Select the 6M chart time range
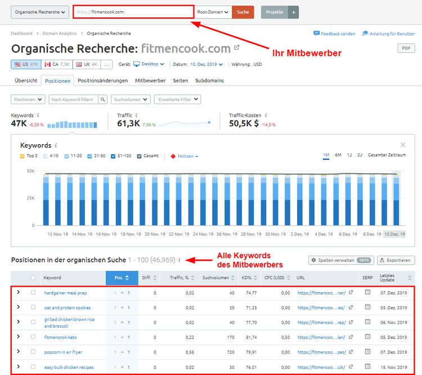This screenshot has width=422, height=375. [x=338, y=155]
